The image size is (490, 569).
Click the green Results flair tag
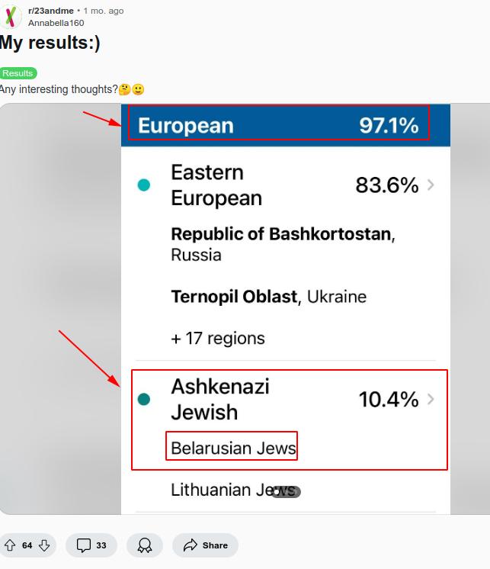click(x=18, y=73)
